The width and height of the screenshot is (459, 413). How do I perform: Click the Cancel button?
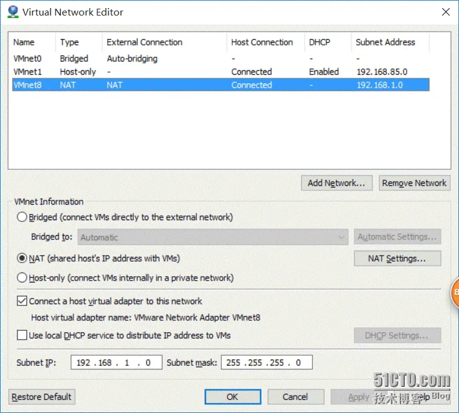[x=296, y=397]
